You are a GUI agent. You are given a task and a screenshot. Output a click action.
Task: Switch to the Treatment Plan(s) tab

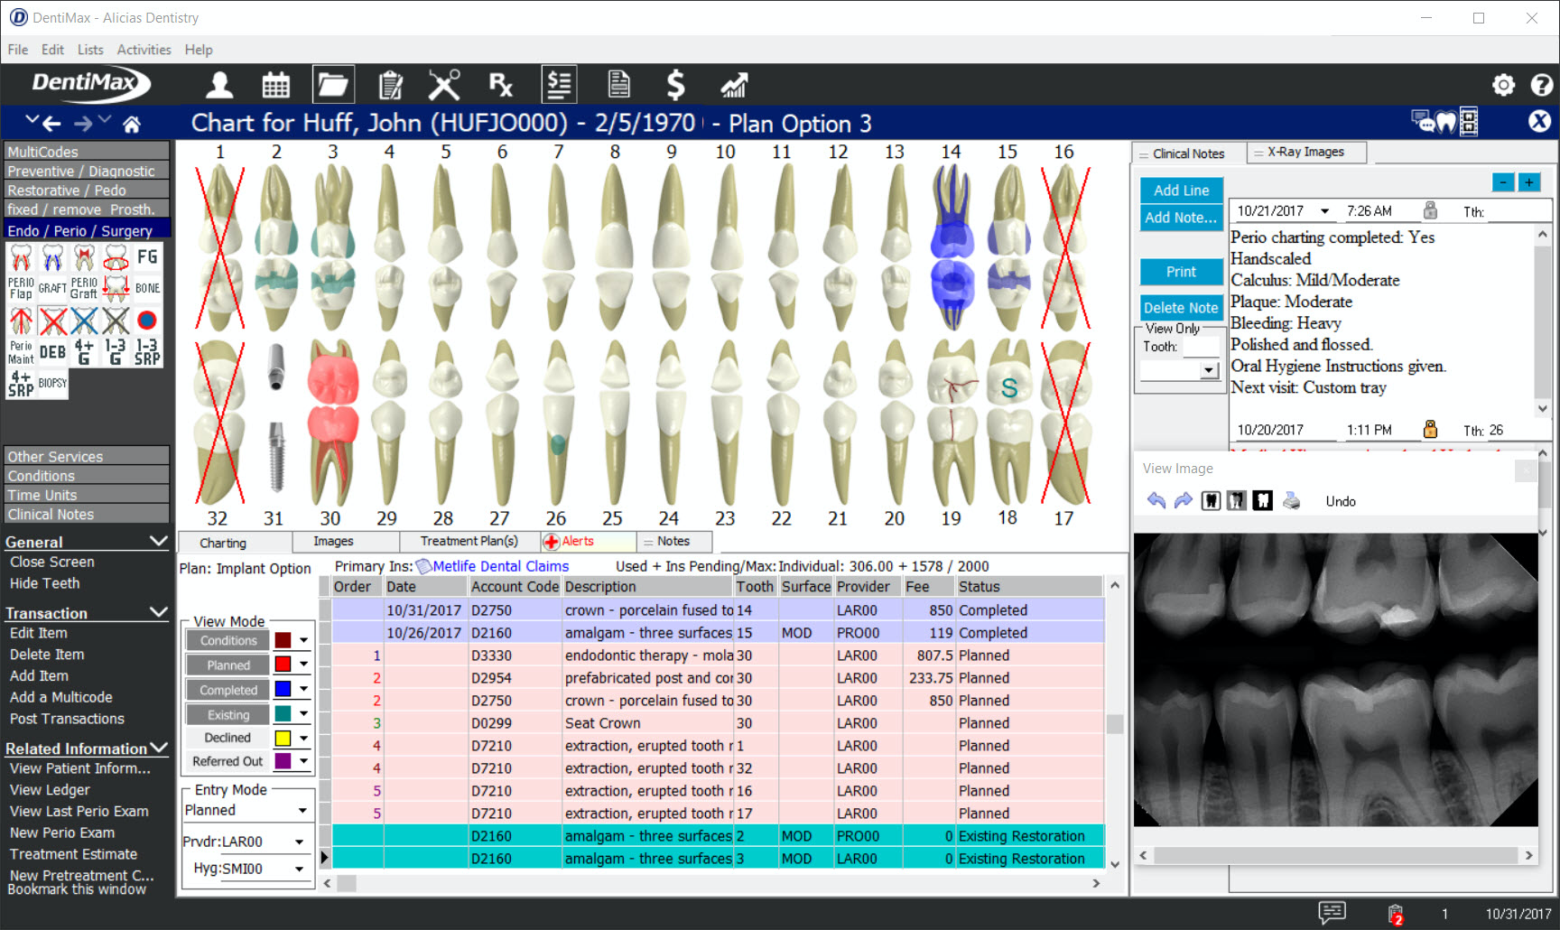coord(468,541)
